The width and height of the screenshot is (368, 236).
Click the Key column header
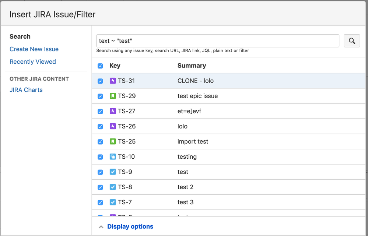pyautogui.click(x=115, y=66)
